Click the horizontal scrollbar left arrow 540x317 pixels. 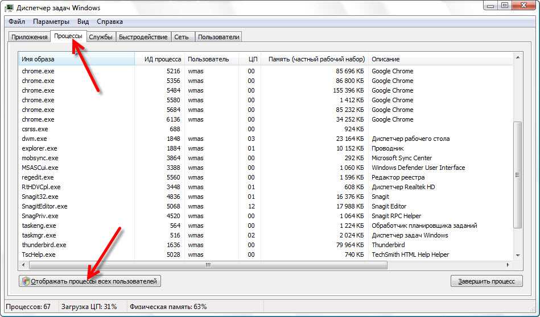(x=23, y=265)
